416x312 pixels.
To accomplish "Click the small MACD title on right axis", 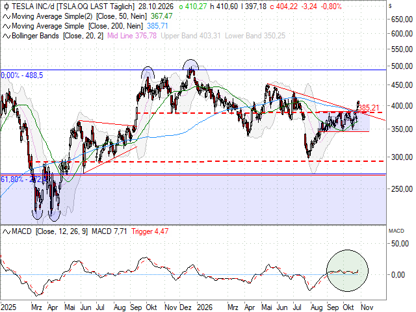I will 396,231.
